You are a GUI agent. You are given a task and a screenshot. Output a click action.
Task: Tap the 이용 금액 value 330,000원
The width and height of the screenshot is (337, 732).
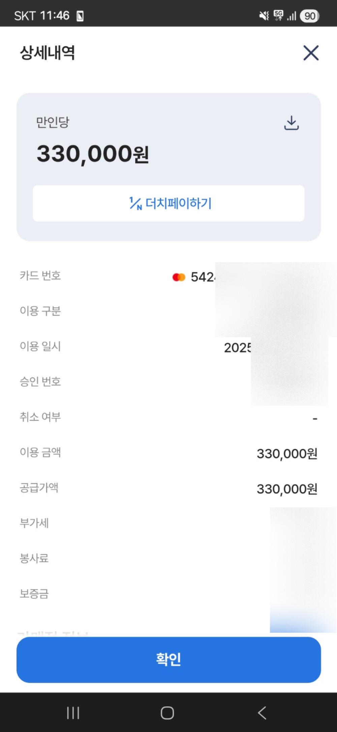(x=287, y=454)
